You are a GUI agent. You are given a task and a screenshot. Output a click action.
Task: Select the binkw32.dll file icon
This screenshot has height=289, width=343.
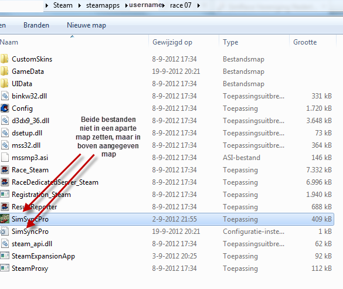coord(5,96)
